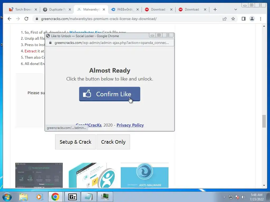Switch to the Torch Browser tab
The width and height of the screenshot is (270, 202).
[x=23, y=9]
